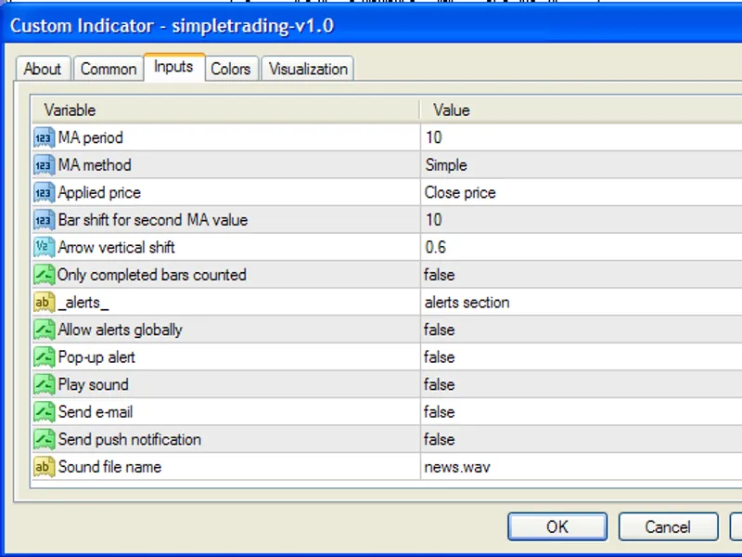This screenshot has width=742, height=557.
Task: Click the integer icon beside MA period
Action: point(44,137)
